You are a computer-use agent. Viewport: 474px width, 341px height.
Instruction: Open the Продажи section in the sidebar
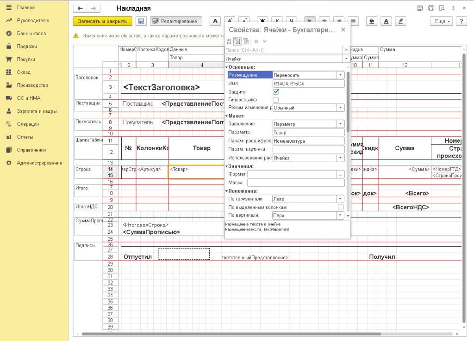26,46
